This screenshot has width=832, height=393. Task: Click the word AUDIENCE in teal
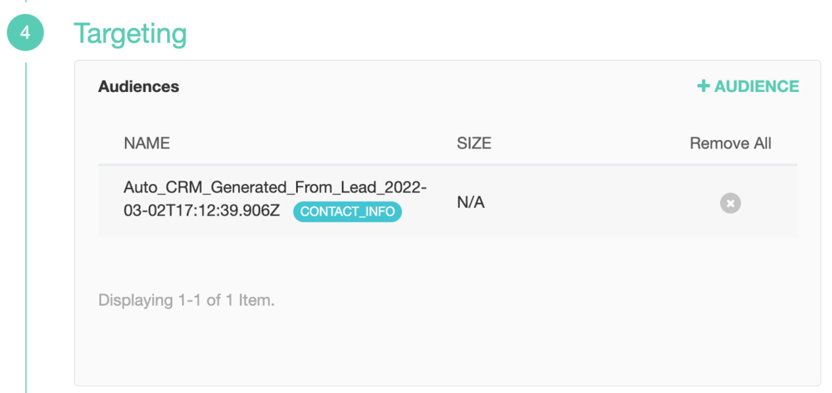[756, 86]
